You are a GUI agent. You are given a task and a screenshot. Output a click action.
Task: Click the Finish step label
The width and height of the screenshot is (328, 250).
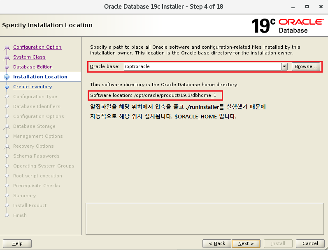(x=20, y=215)
